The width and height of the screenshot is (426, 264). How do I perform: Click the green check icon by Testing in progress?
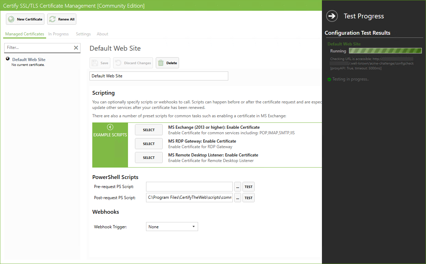pyautogui.click(x=329, y=79)
